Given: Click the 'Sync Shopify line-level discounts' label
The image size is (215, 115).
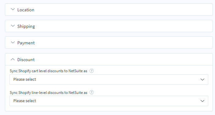Looking at the screenshot, I should pos(48,93).
